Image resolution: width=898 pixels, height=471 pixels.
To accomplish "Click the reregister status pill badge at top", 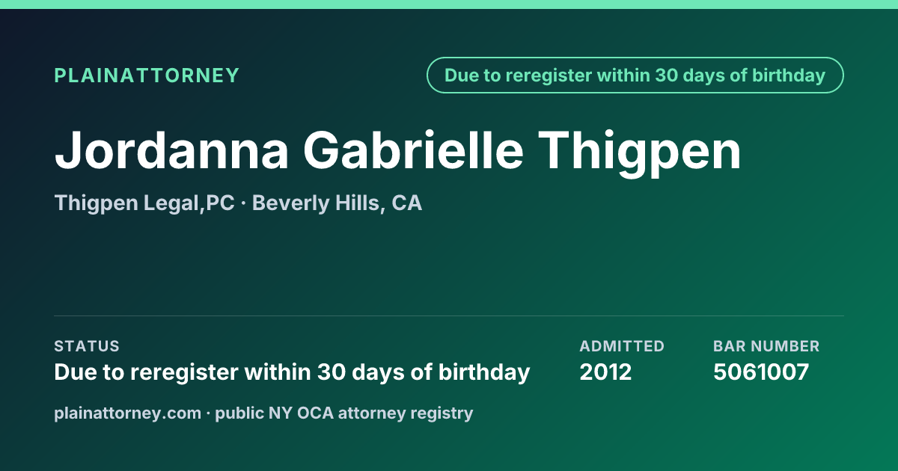I will pyautogui.click(x=635, y=76).
